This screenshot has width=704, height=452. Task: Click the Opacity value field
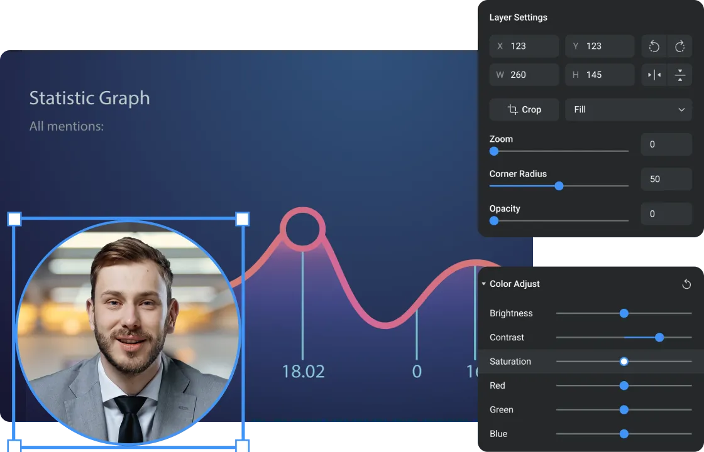[x=666, y=214]
